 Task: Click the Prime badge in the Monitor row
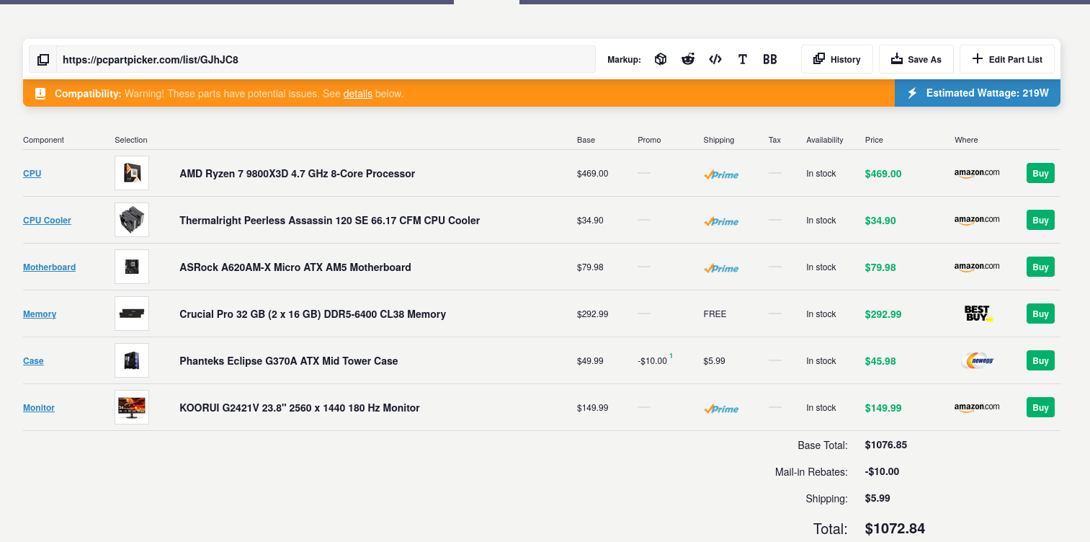click(x=721, y=409)
